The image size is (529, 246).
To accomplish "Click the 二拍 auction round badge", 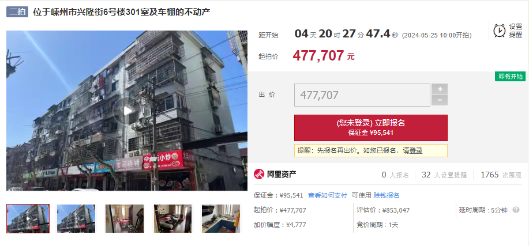I will click(17, 12).
